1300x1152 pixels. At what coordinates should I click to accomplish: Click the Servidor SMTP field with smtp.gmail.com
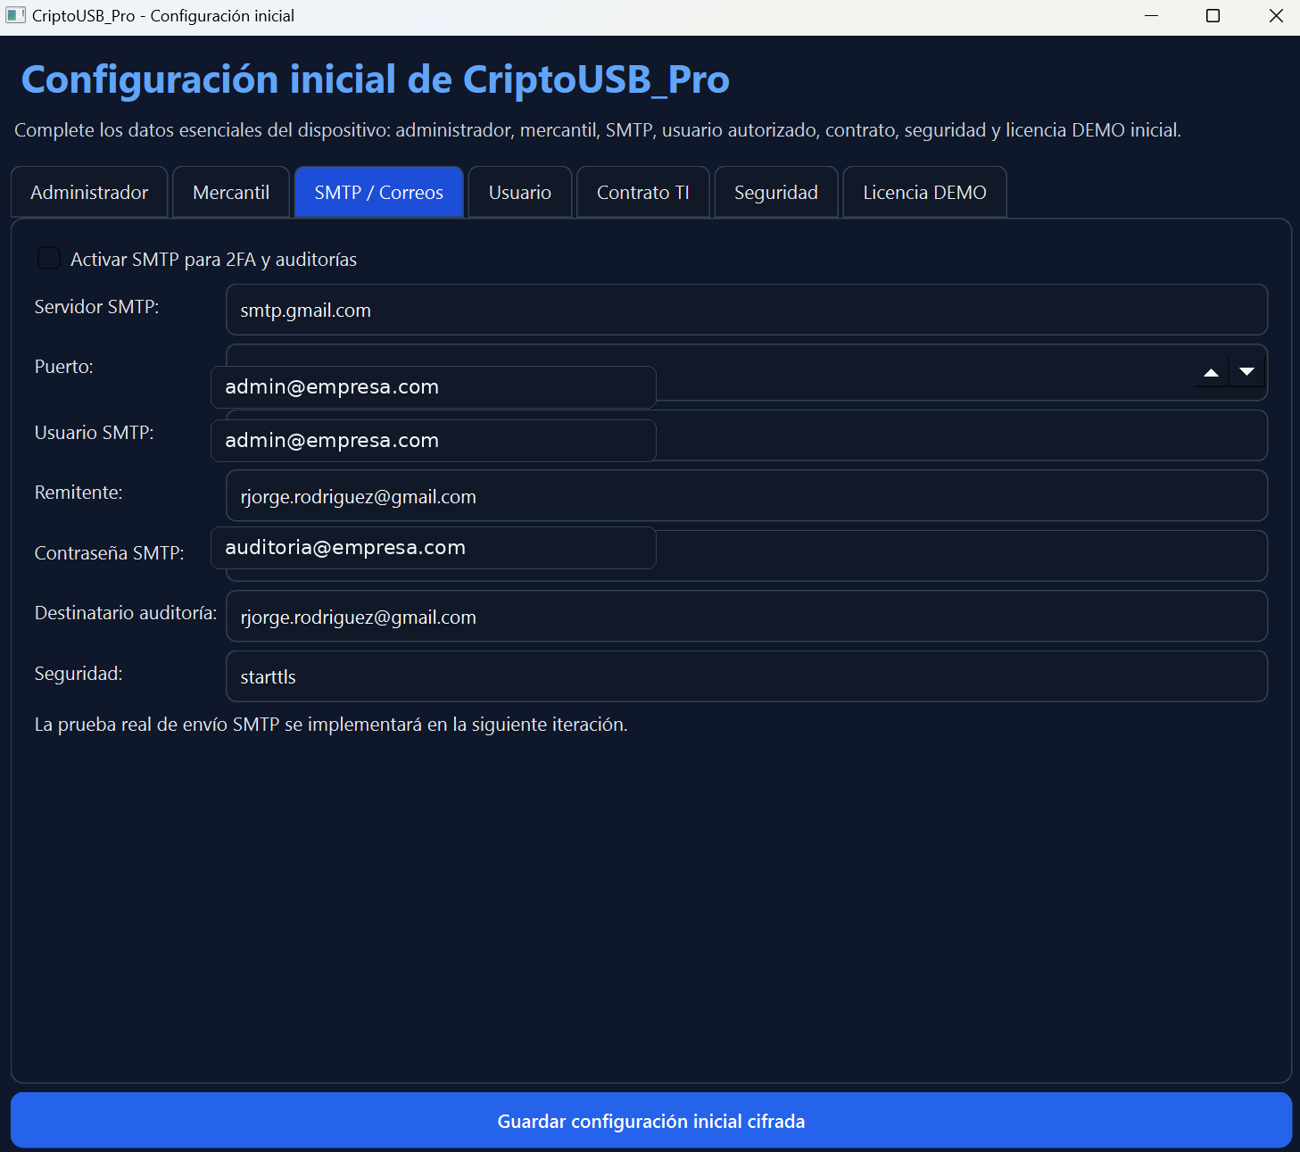(747, 310)
